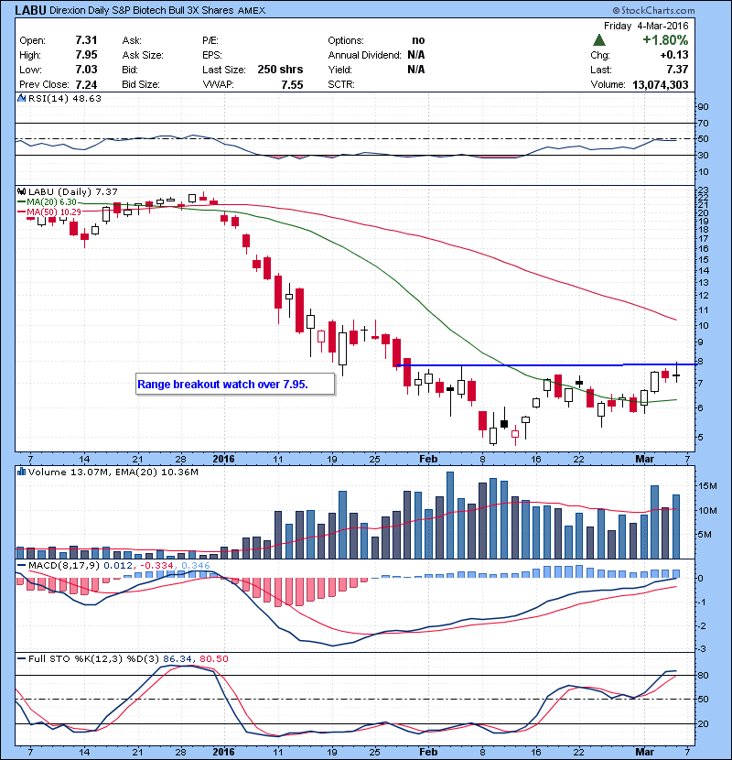Click the MACD histogram 0.346 value
Viewport: 732px width, 760px height.
(x=195, y=566)
